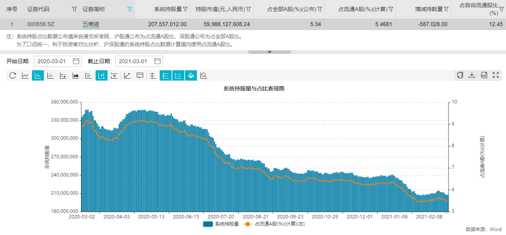Viewport: 506px width, 235px height.
Task: Toggle the arrow-into-box toolbar icon
Action: tap(101, 75)
